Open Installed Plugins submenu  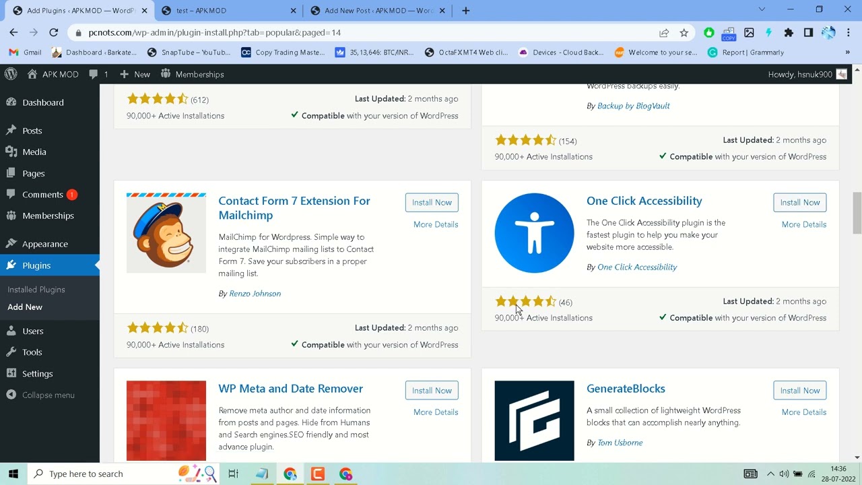36,290
